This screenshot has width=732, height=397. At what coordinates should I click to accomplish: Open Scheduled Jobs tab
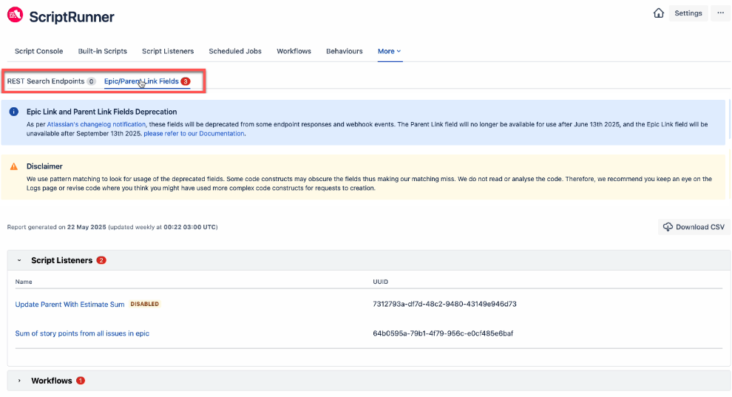tap(235, 51)
